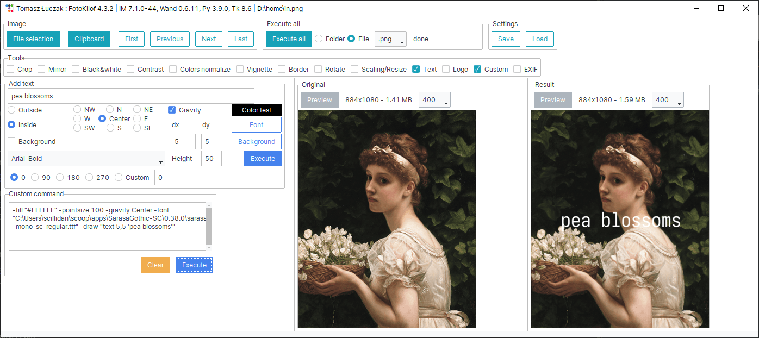The height and width of the screenshot is (338, 759).
Task: Open the Font color button
Action: click(257, 124)
